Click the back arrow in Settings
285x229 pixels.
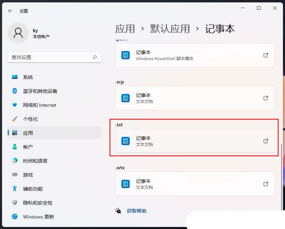[10, 11]
